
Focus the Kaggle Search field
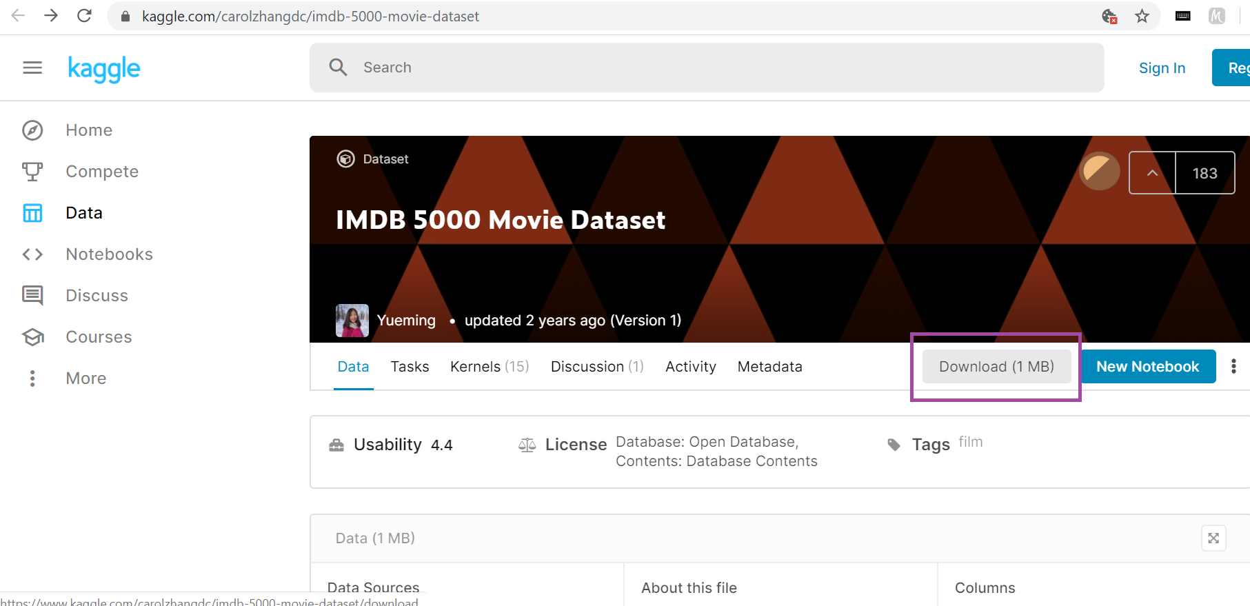pos(707,68)
